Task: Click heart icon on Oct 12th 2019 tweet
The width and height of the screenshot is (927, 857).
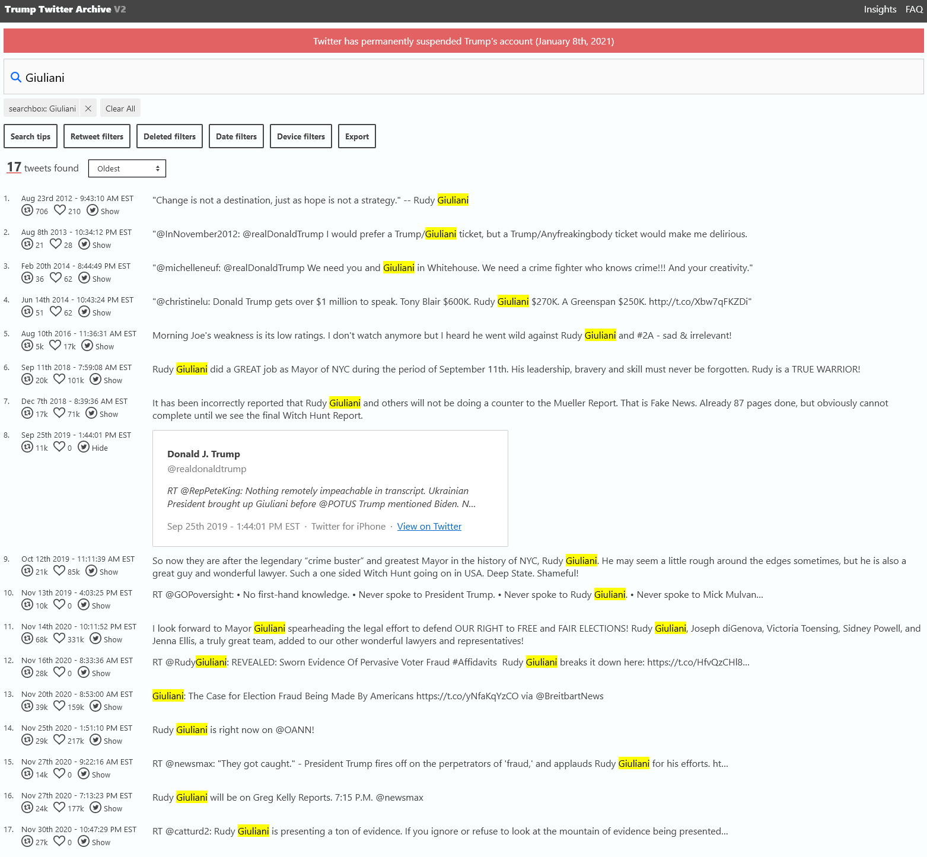Action: 59,571
